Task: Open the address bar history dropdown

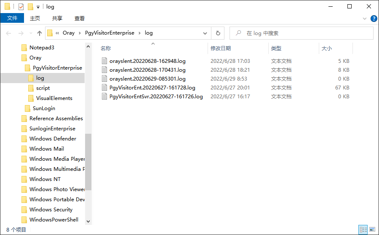Action: pyautogui.click(x=205, y=33)
